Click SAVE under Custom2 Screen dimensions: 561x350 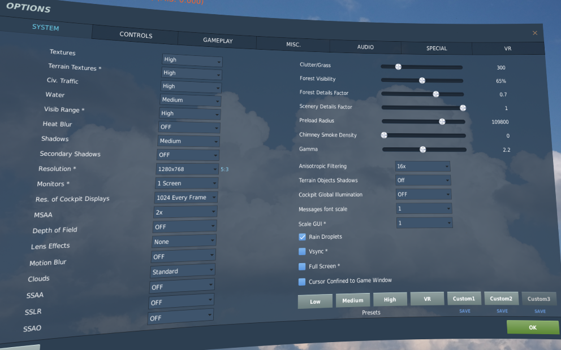[x=502, y=311]
